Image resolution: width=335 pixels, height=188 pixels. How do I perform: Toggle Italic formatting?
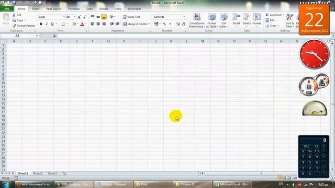point(47,24)
